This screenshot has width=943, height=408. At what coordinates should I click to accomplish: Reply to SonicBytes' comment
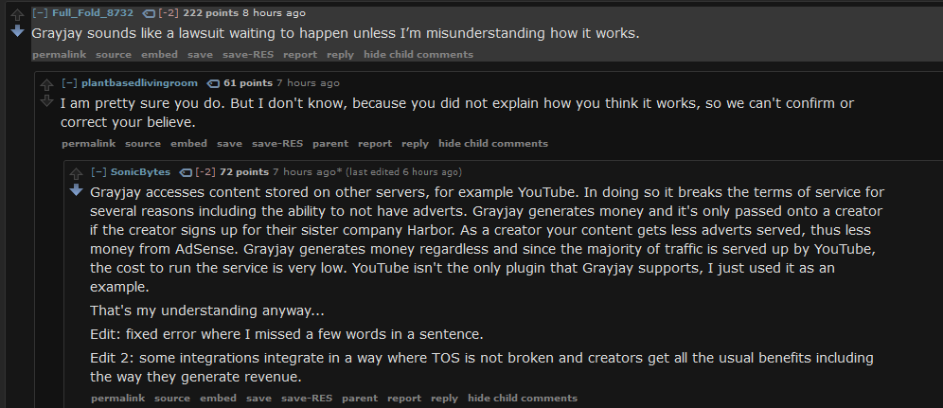(444, 399)
